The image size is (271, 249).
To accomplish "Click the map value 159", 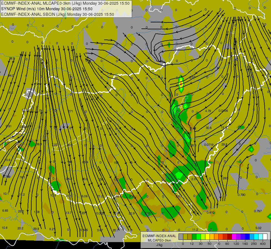I will 116,163.
